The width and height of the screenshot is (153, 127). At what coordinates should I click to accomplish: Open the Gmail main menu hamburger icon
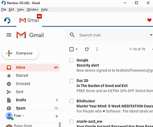9,35
